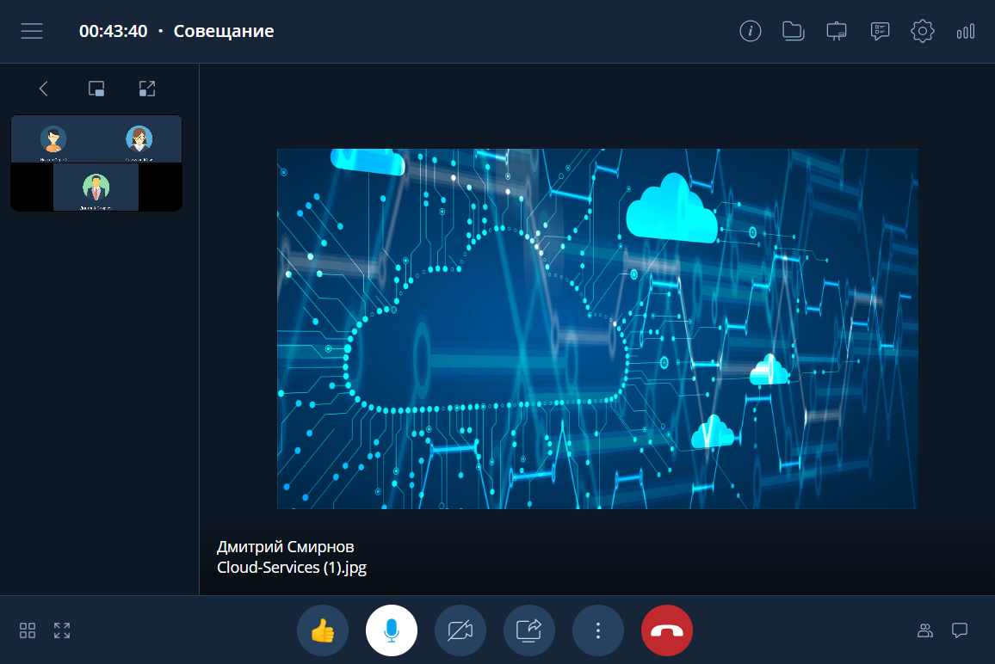Open more options three-dot menu
The image size is (995, 664).
coord(598,630)
